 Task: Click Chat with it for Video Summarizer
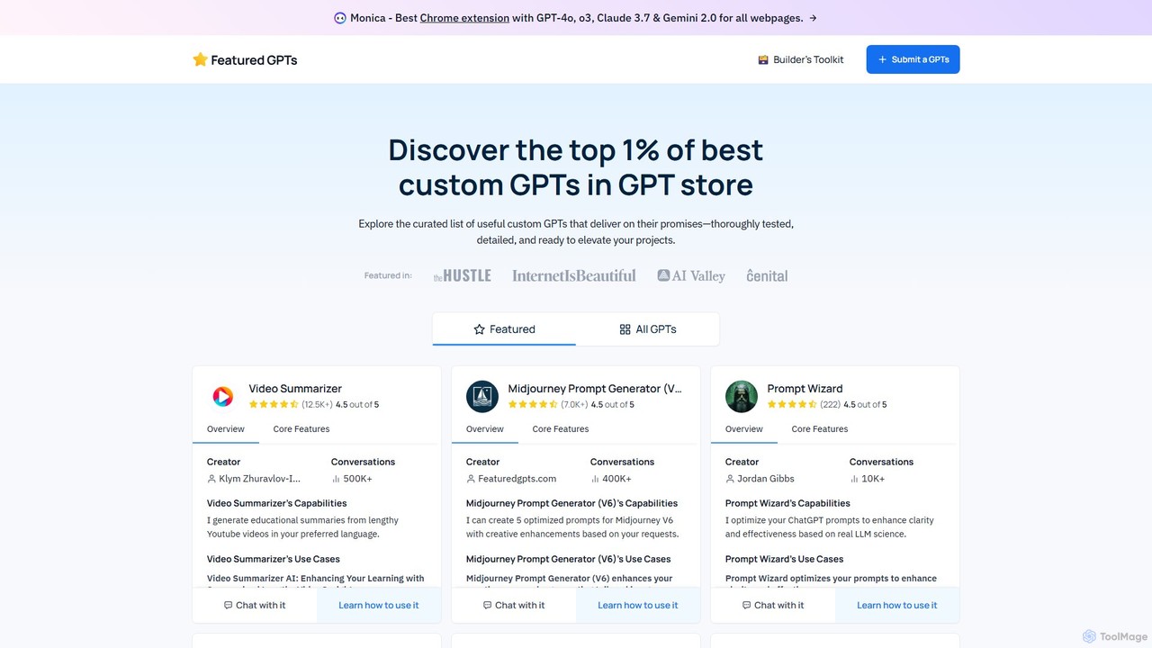click(255, 606)
